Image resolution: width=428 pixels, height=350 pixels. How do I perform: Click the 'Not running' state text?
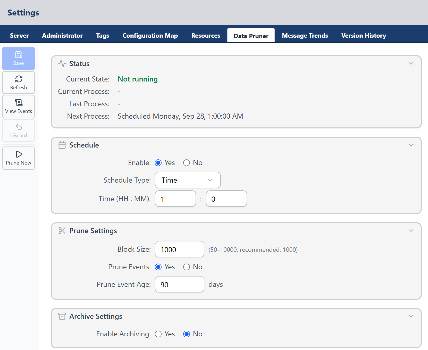pos(138,79)
